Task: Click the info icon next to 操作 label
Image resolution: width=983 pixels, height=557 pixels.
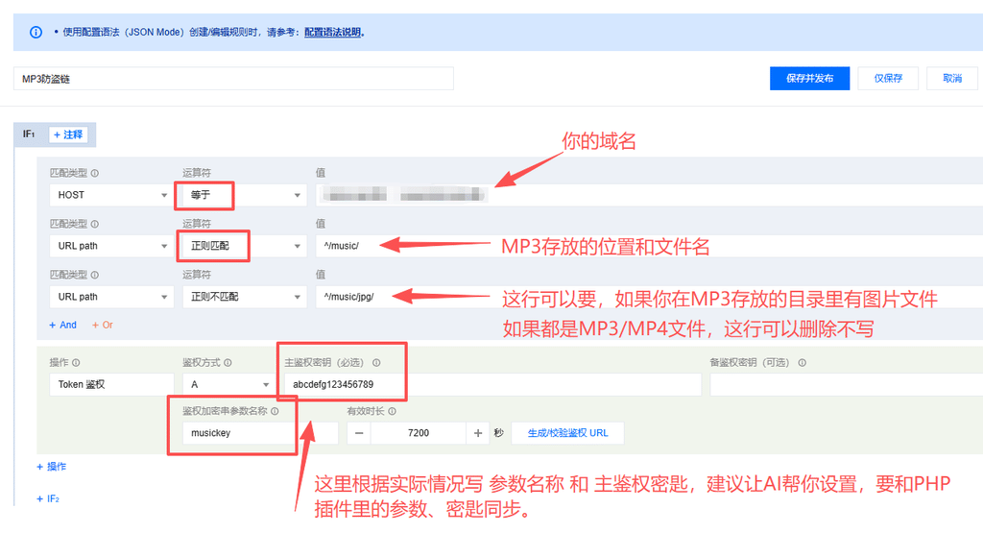Action: (x=76, y=363)
